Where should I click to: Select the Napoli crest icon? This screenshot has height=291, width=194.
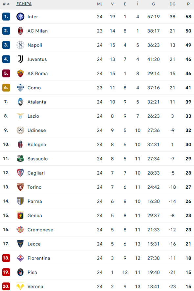20,45
